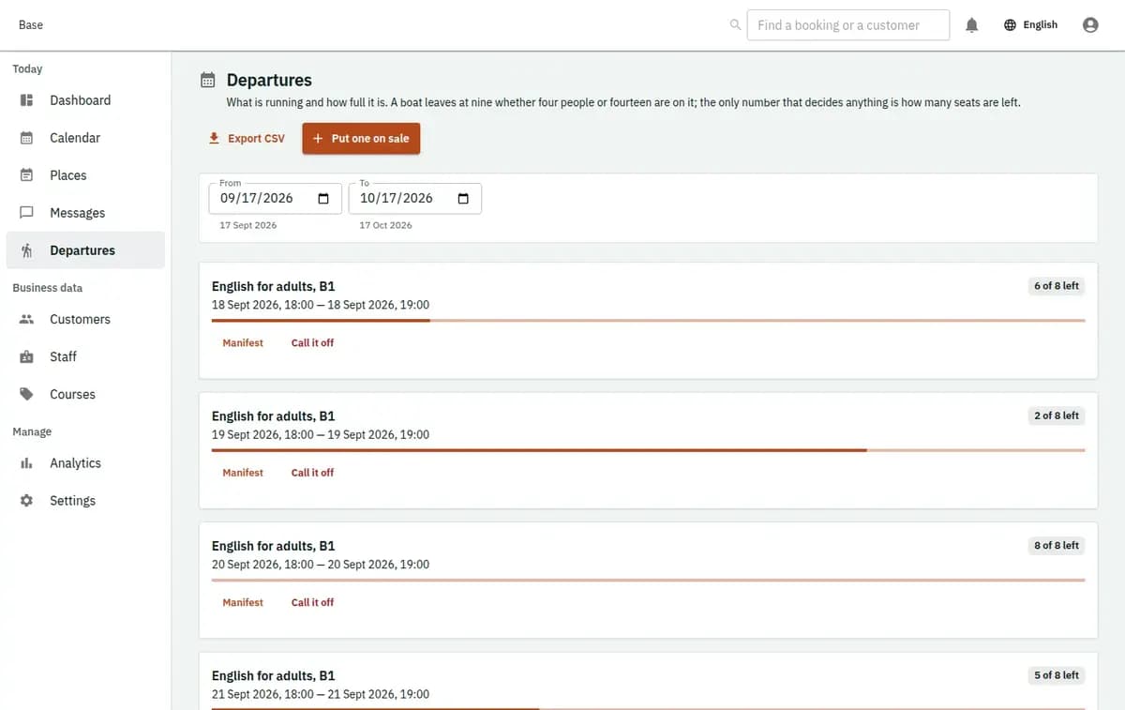Click the Base logo text
The image size is (1125, 710).
pyautogui.click(x=31, y=25)
